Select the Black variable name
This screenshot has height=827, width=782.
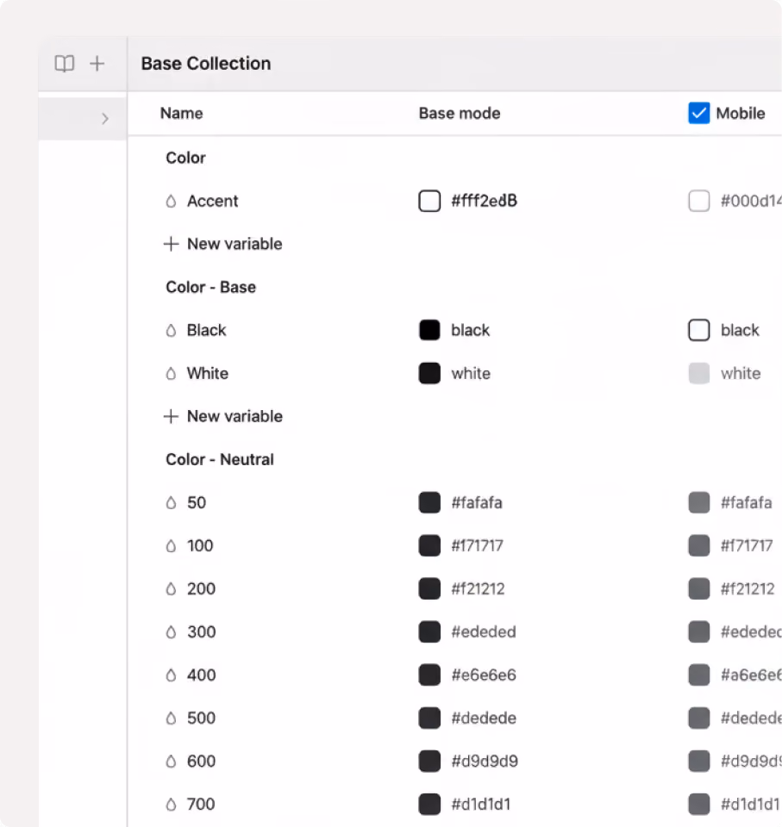tap(206, 330)
